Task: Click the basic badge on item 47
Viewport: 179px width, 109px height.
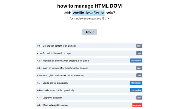Action: [x=139, y=98]
